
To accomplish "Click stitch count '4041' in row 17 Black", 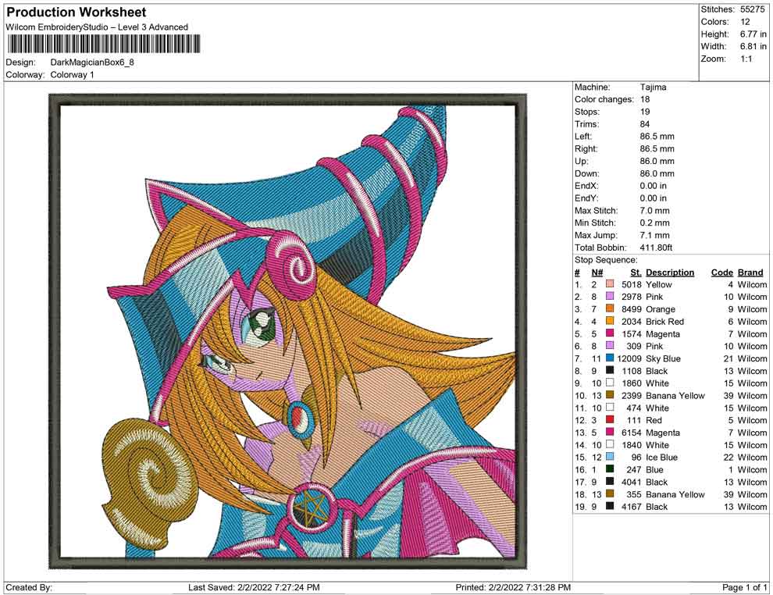I will (x=632, y=482).
